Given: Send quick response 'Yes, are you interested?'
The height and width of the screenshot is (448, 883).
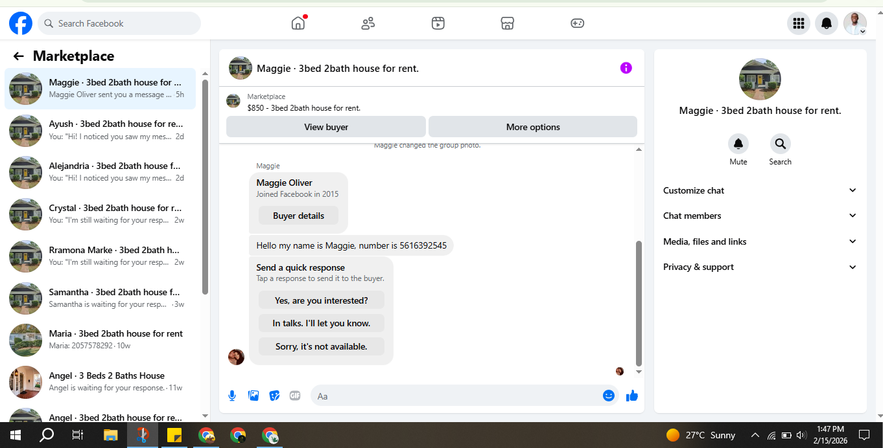Looking at the screenshot, I should pyautogui.click(x=321, y=300).
